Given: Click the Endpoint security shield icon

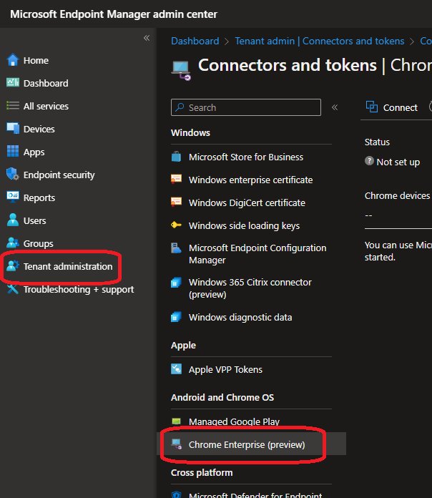Looking at the screenshot, I should point(12,175).
